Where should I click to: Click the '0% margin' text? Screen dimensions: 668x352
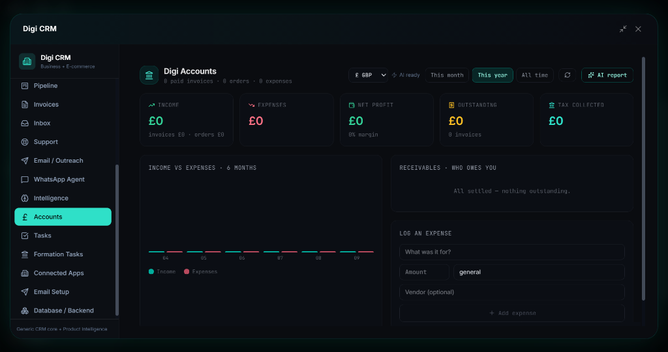(363, 135)
